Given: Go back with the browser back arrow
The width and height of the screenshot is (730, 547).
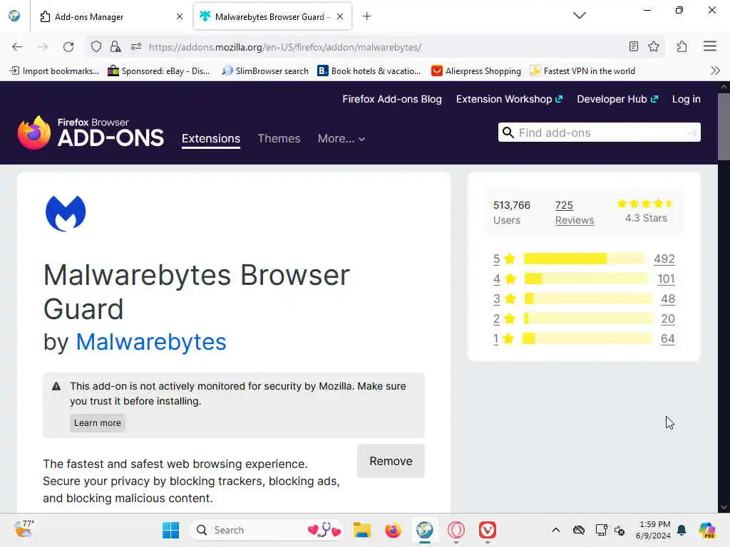Looking at the screenshot, I should click(x=17, y=46).
